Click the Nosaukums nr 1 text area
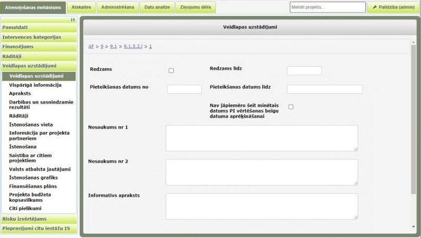This screenshot has height=238, width=421. pos(262,138)
